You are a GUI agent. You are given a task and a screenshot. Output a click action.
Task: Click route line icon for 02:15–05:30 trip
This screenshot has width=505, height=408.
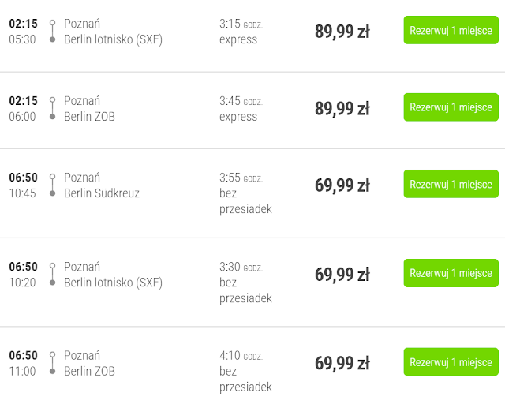pyautogui.click(x=52, y=32)
